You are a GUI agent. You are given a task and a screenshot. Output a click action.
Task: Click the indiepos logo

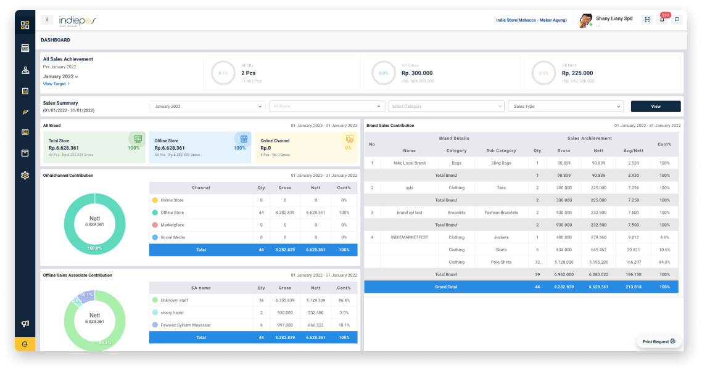[78, 20]
